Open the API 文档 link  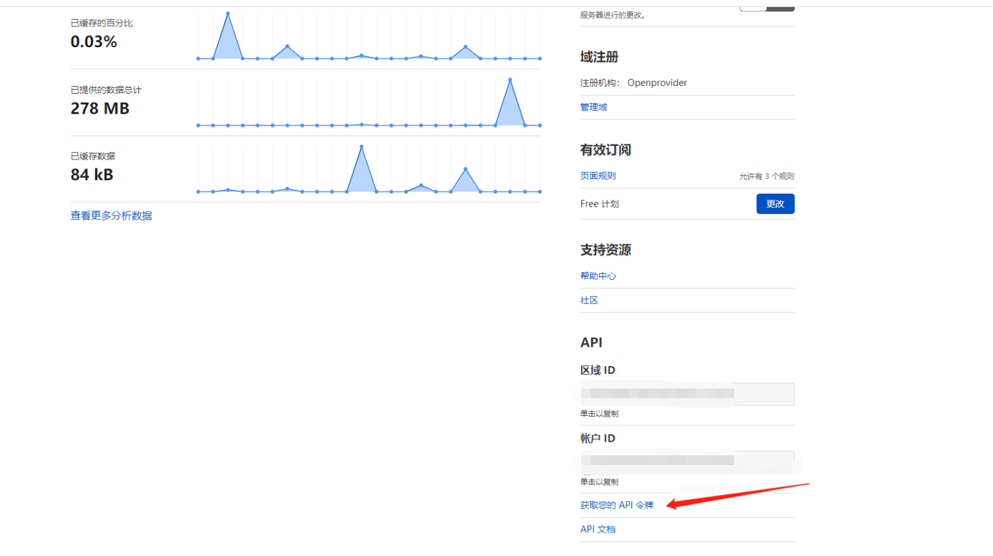tap(598, 530)
